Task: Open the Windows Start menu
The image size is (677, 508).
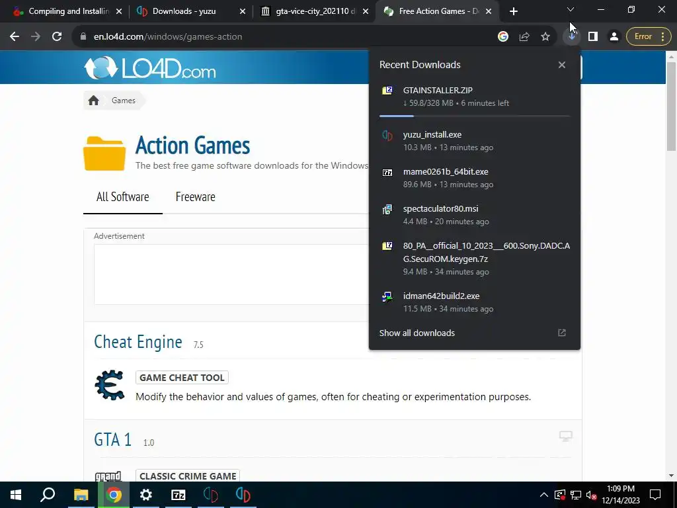Action: (16, 495)
